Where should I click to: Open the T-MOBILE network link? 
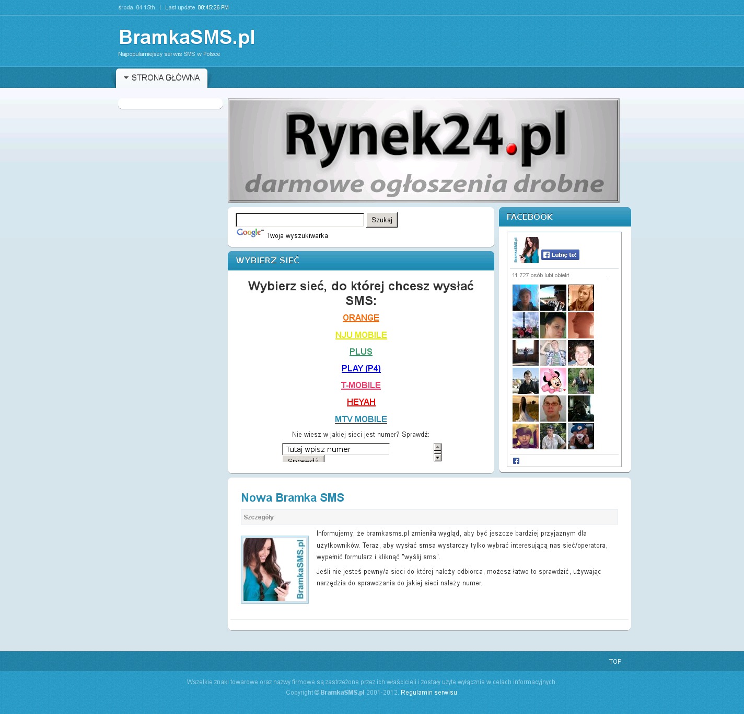[361, 385]
